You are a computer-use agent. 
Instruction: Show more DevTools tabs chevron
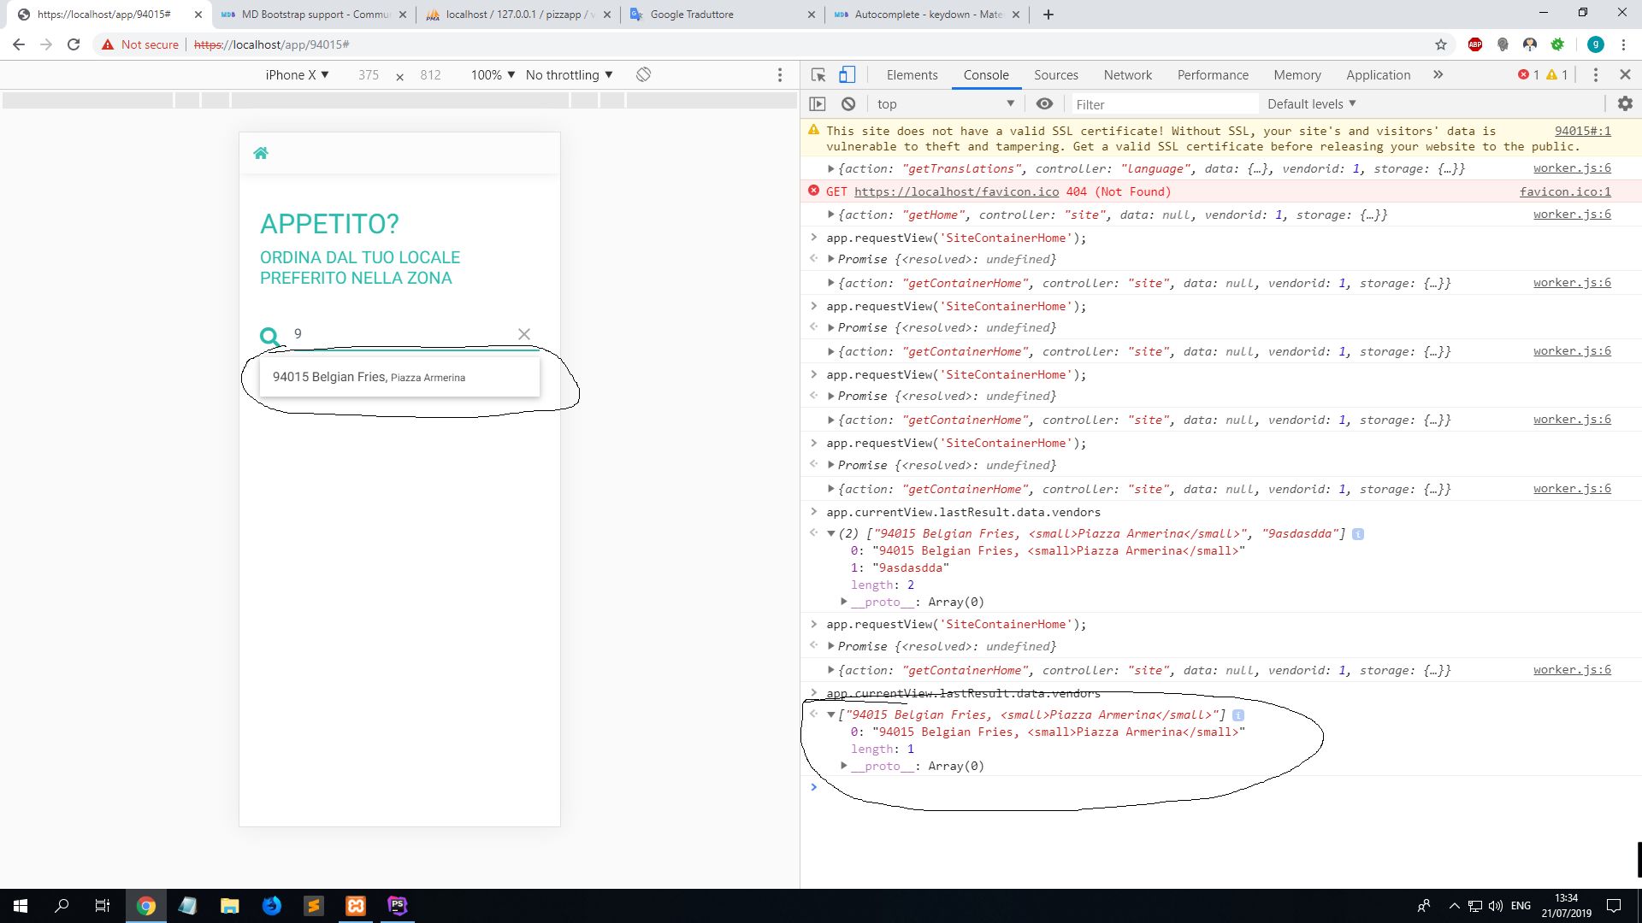coord(1438,75)
